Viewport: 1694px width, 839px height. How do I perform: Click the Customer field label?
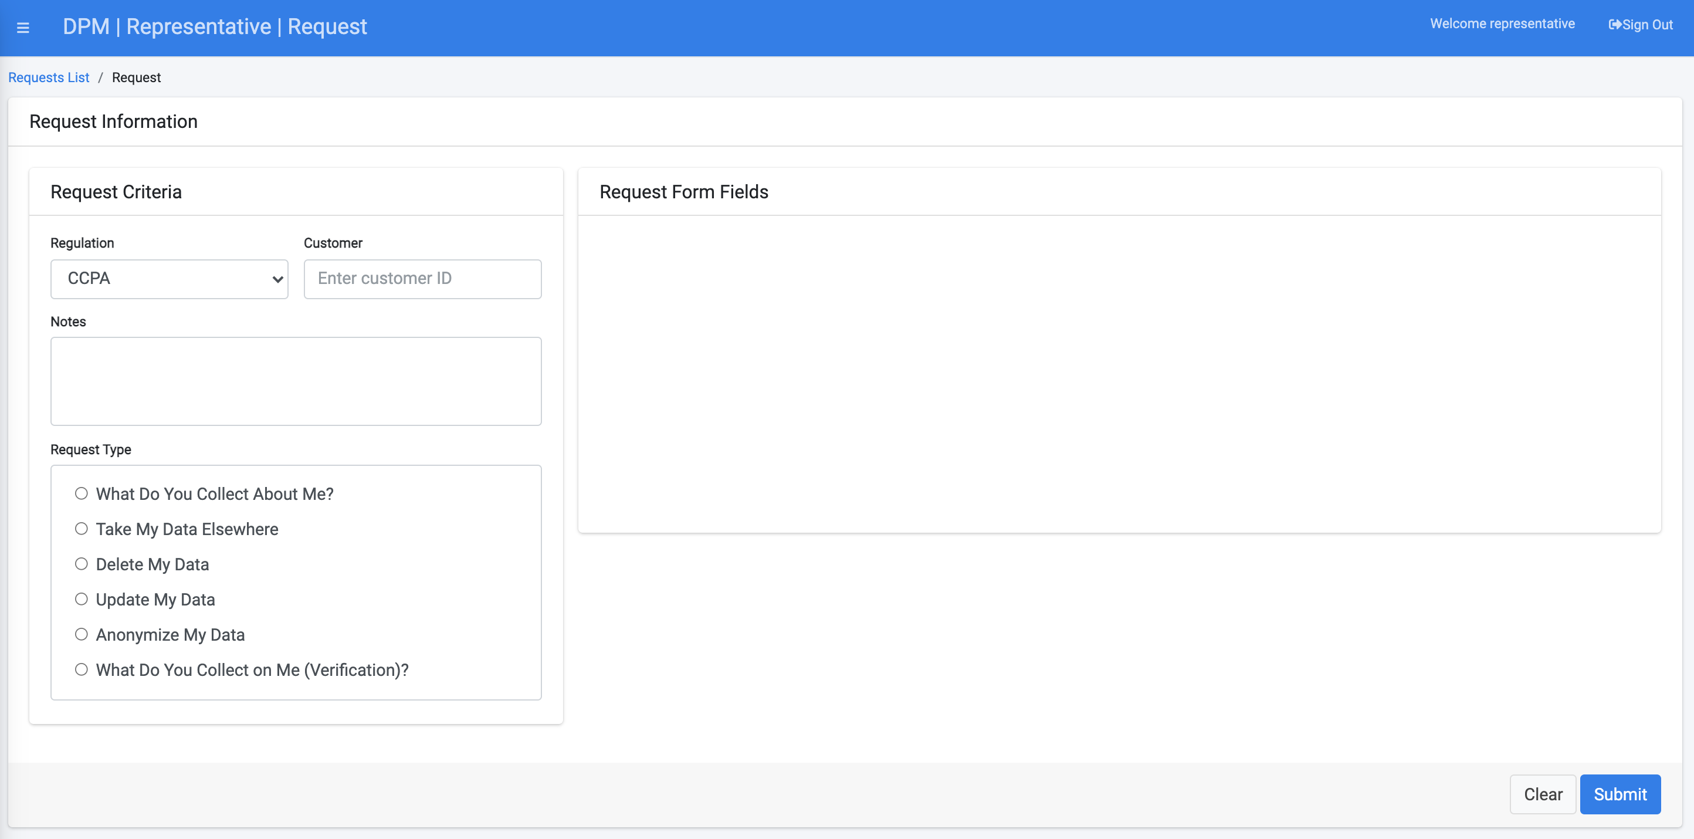[333, 243]
